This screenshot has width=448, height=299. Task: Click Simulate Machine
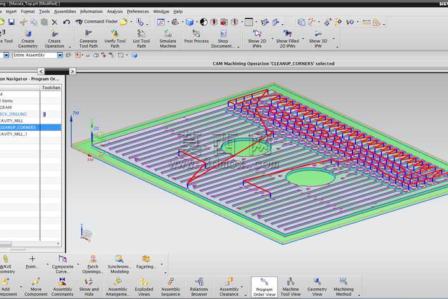pyautogui.click(x=168, y=39)
